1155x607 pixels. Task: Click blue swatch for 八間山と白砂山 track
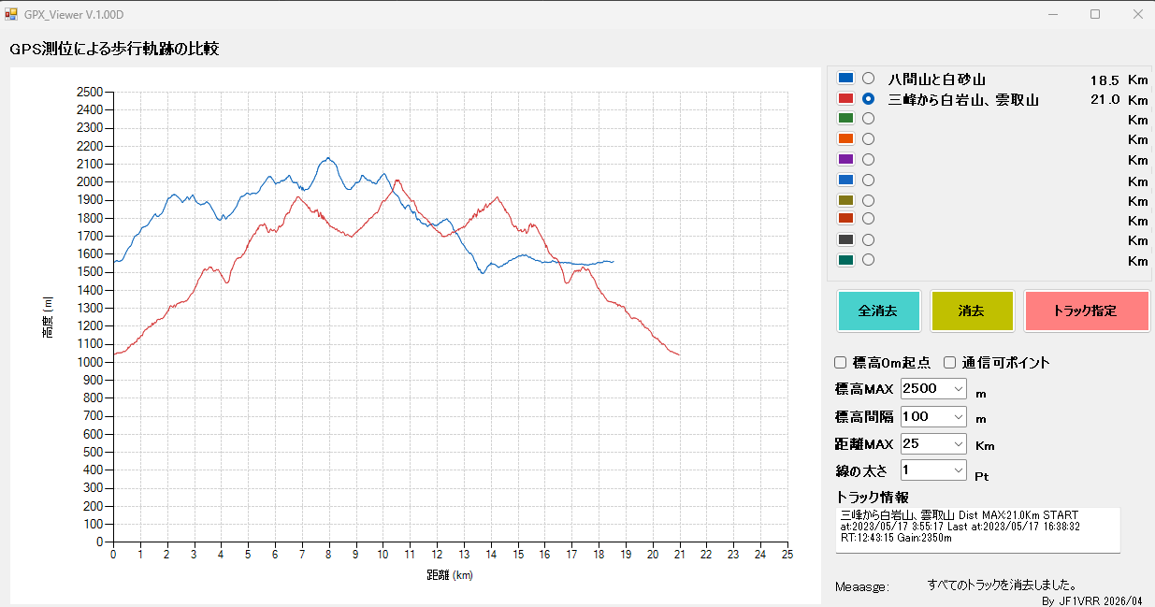click(846, 79)
